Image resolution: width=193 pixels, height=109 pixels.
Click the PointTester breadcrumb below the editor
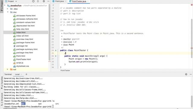click(65, 70)
